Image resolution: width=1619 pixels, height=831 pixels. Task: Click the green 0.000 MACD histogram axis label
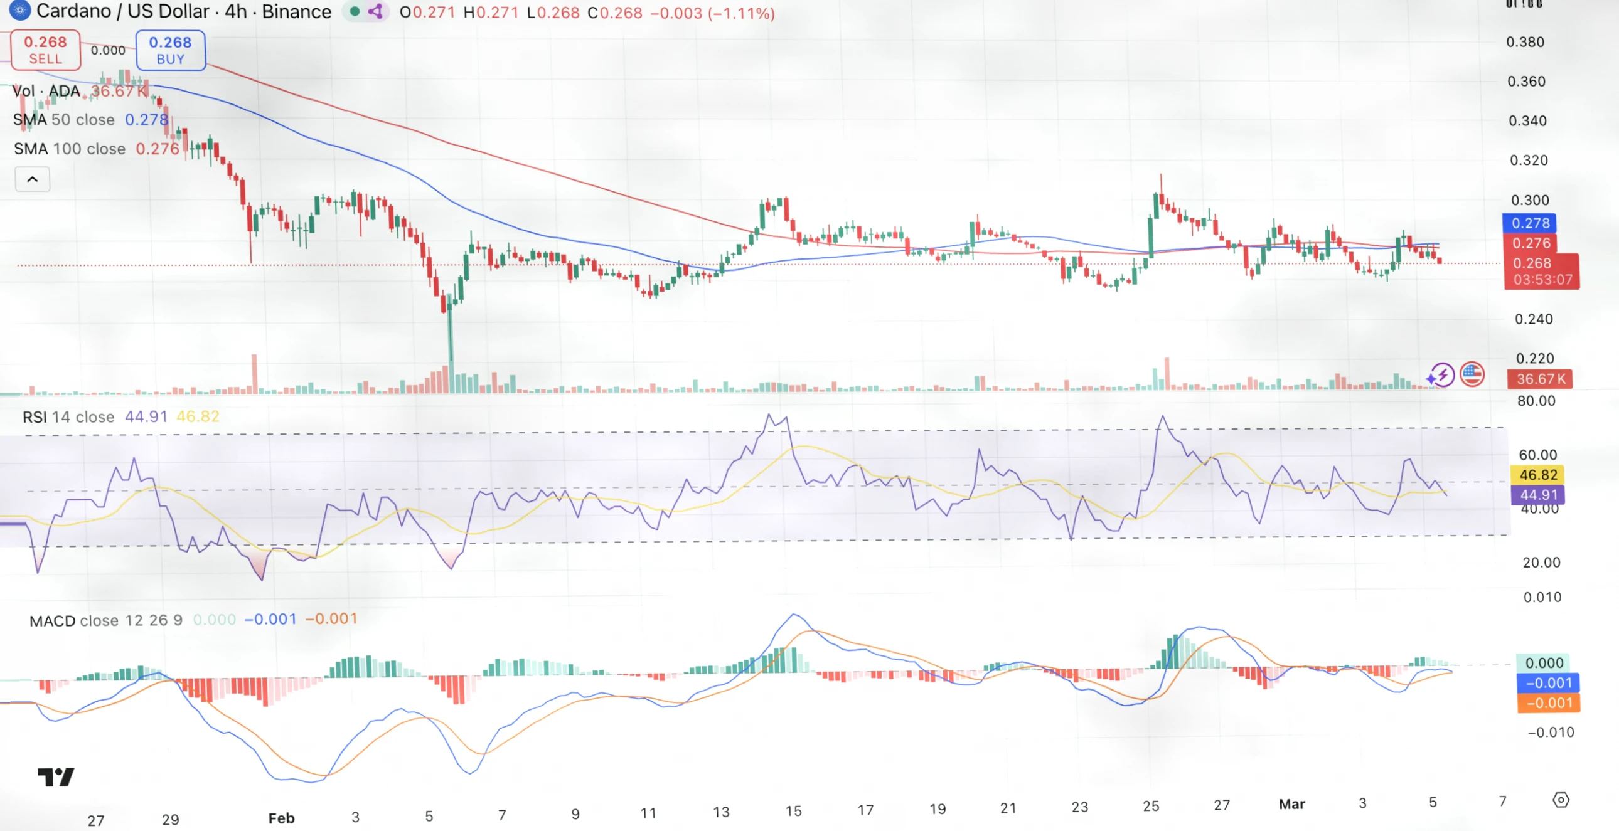click(x=1544, y=663)
